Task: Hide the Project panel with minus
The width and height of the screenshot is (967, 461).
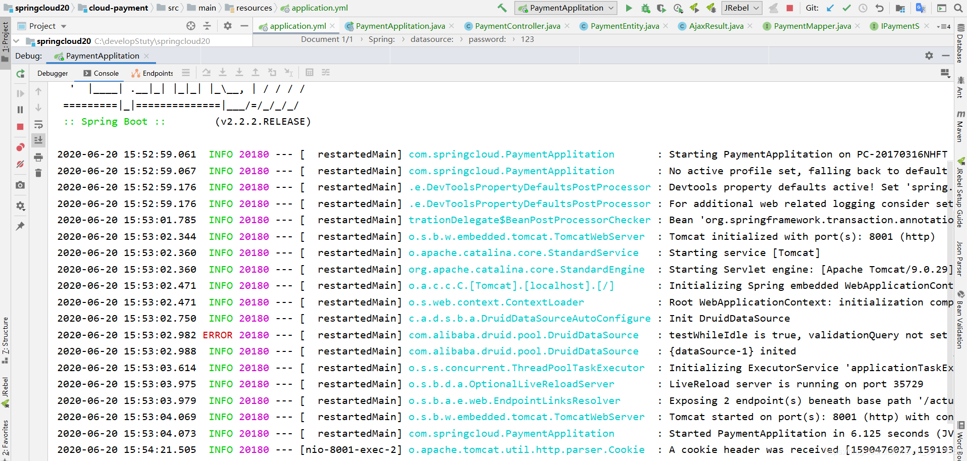Action: (x=244, y=26)
